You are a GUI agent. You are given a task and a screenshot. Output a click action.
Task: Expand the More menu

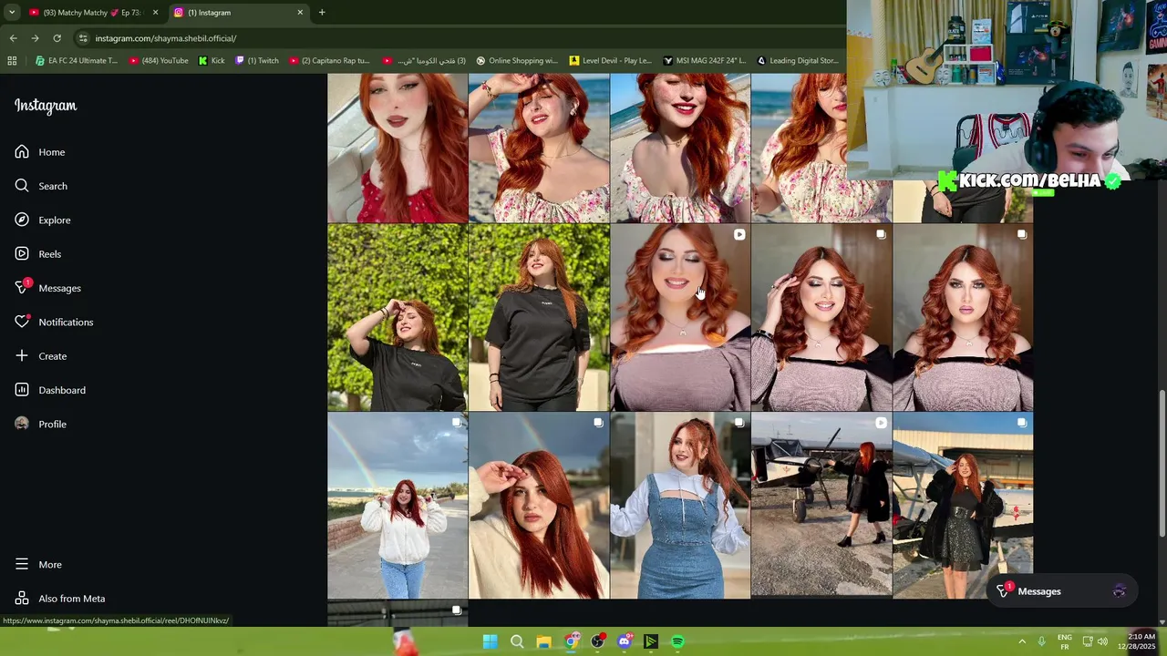(38, 565)
